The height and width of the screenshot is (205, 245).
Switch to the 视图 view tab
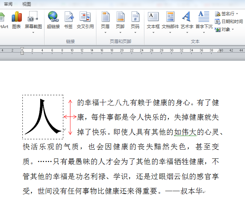26,4
